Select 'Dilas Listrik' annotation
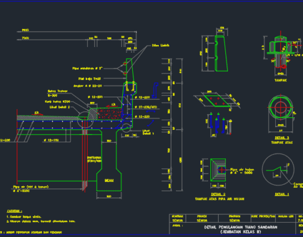The width and height of the screenshot is (303, 237). pos(161,46)
